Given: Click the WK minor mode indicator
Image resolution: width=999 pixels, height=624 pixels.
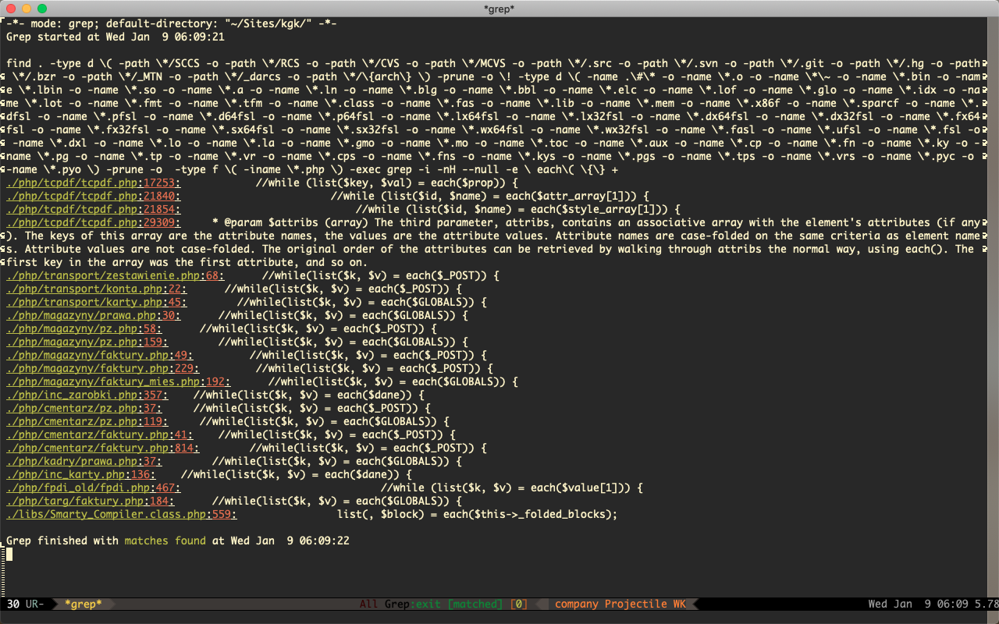Looking at the screenshot, I should tap(677, 604).
